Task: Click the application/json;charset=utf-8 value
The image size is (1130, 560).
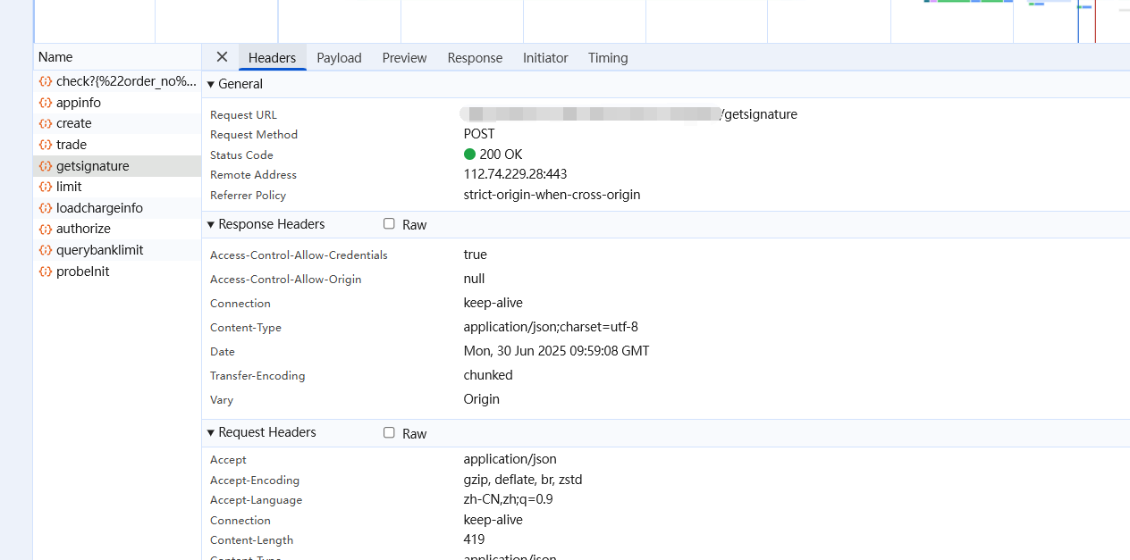Action: coord(551,327)
